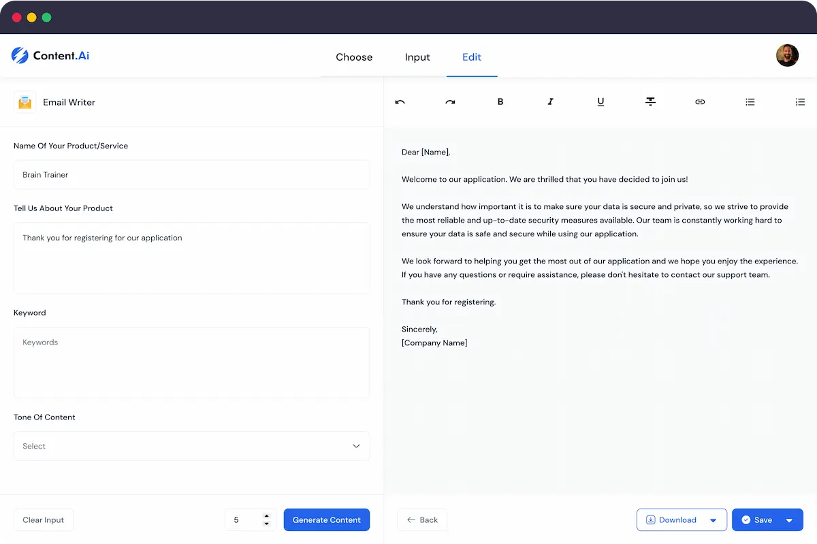Insert a link using the link icon
817x544 pixels.
(700, 102)
